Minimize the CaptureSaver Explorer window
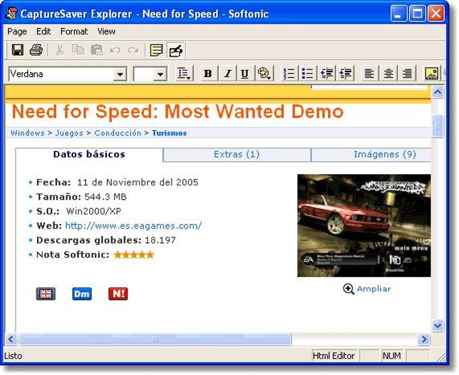The height and width of the screenshot is (375, 459). (x=398, y=13)
